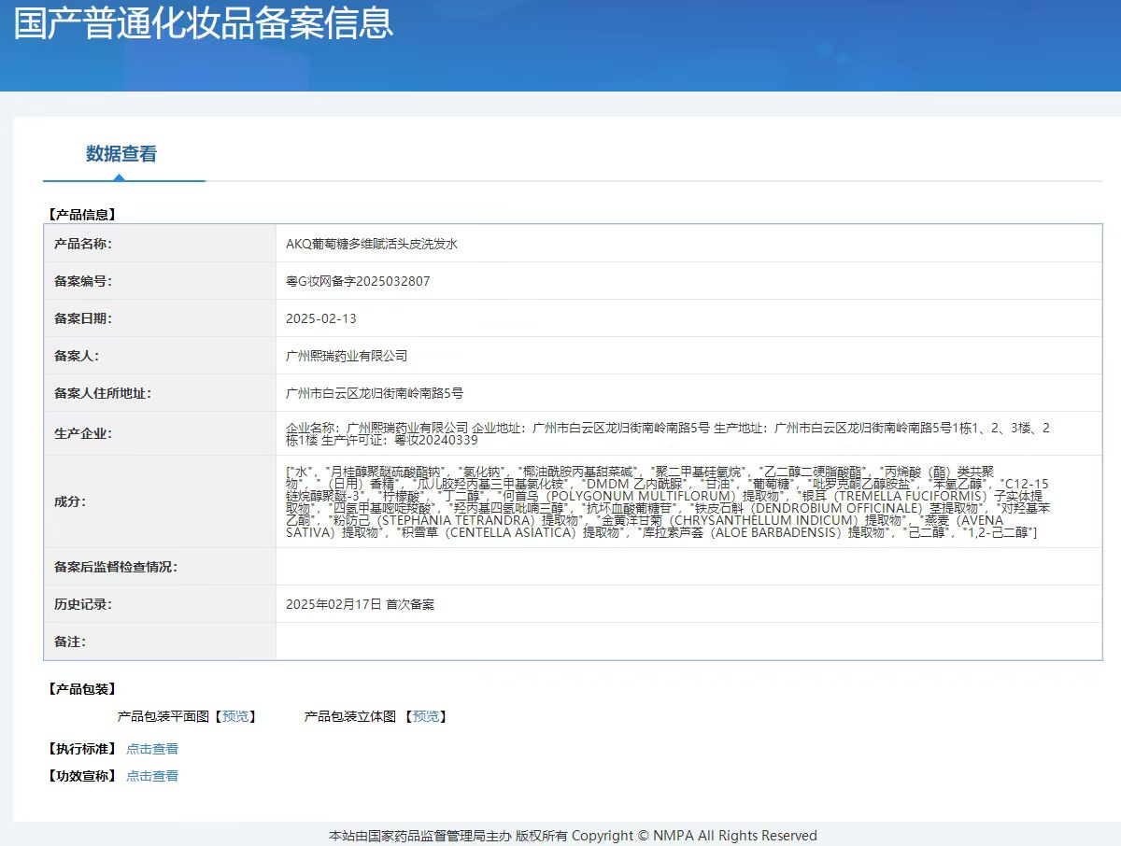Switch to the 数据查看 tab
The height and width of the screenshot is (846, 1121).
click(x=121, y=154)
